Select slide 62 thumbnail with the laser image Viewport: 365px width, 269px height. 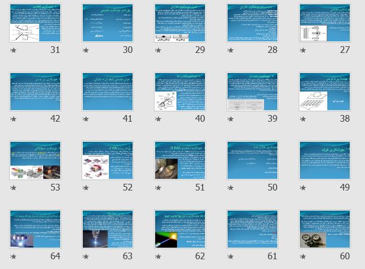pyautogui.click(x=180, y=229)
